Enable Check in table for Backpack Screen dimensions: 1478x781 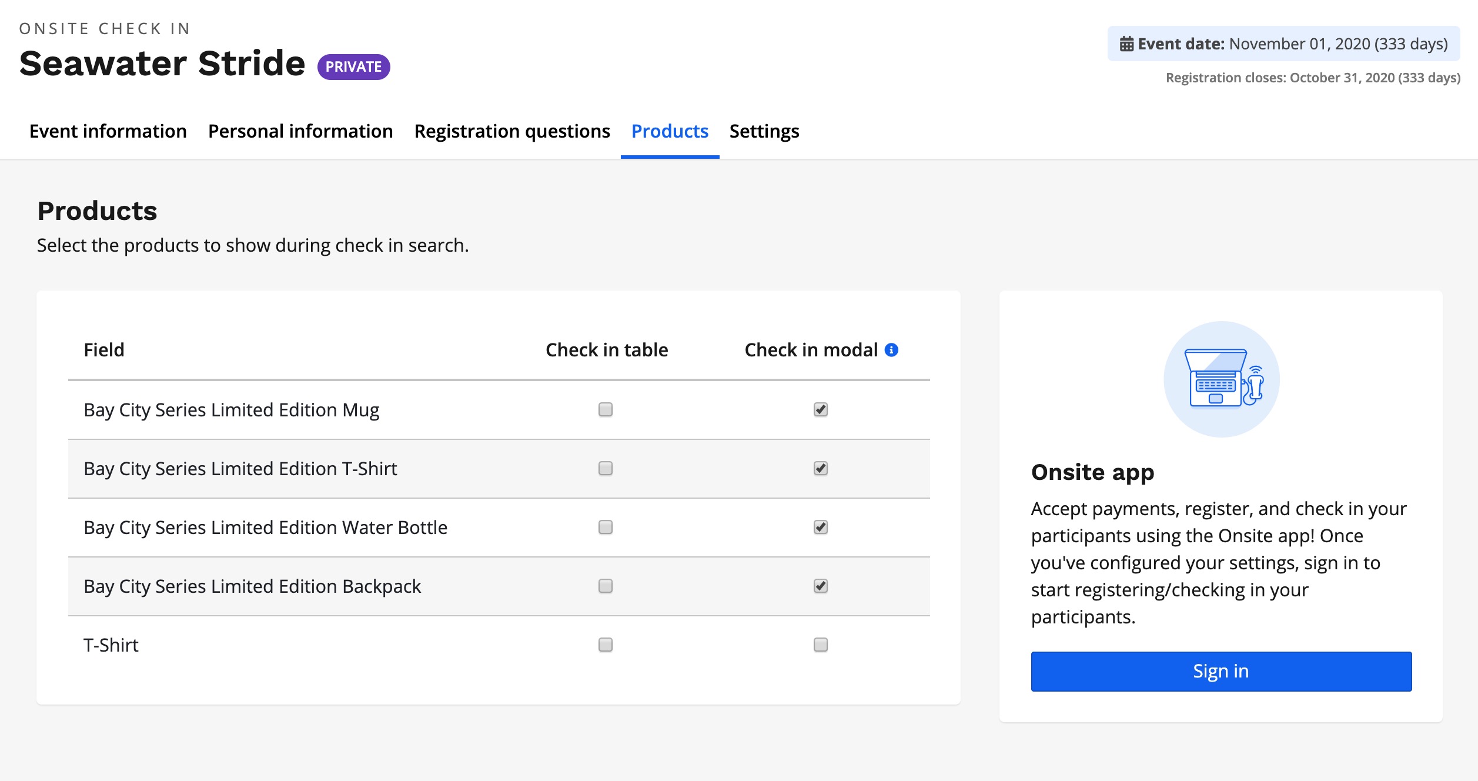[605, 586]
